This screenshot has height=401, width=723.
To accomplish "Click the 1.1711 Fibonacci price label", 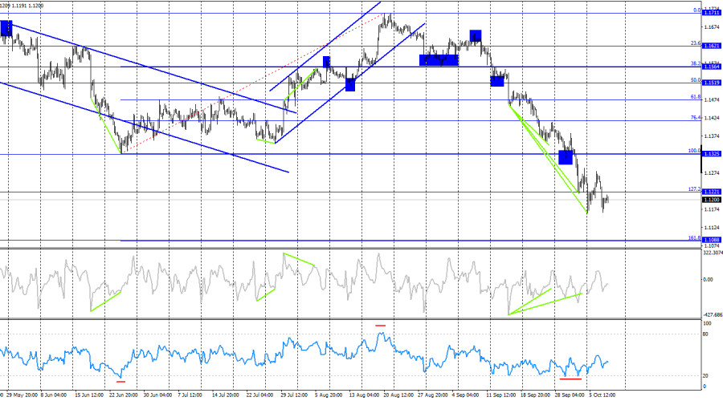I will [712, 13].
